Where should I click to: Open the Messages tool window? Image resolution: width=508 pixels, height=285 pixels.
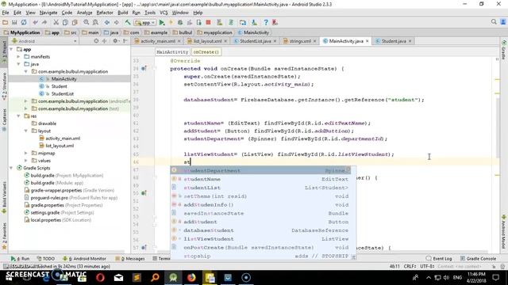click(130, 259)
